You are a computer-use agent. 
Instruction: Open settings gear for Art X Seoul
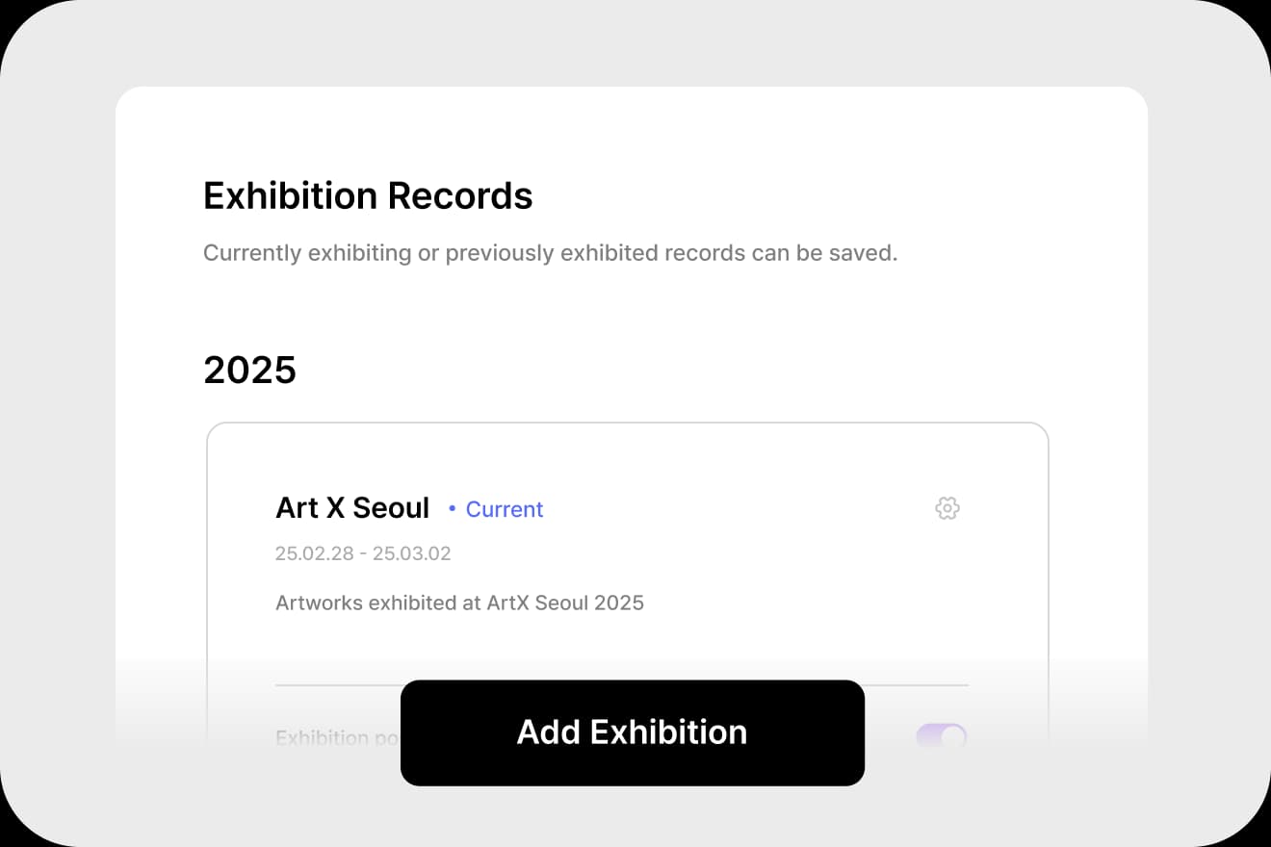coord(947,508)
